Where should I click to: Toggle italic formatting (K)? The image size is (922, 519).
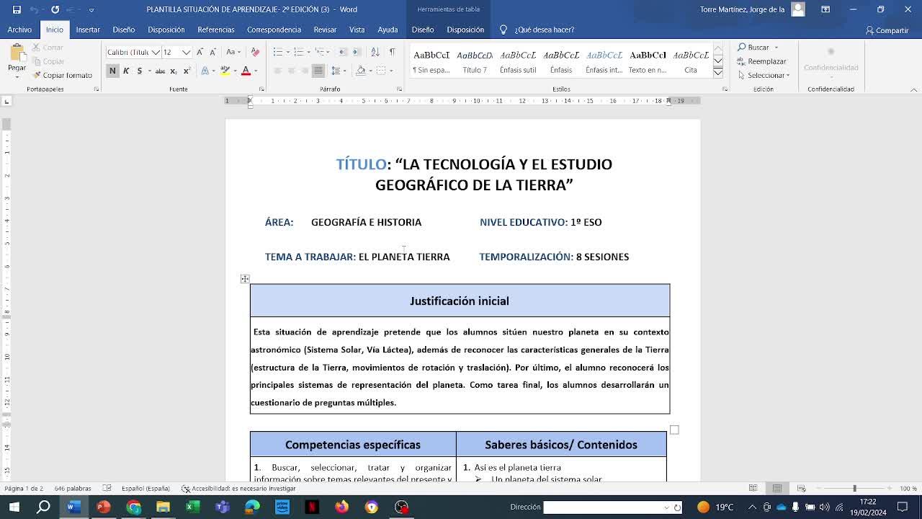126,71
